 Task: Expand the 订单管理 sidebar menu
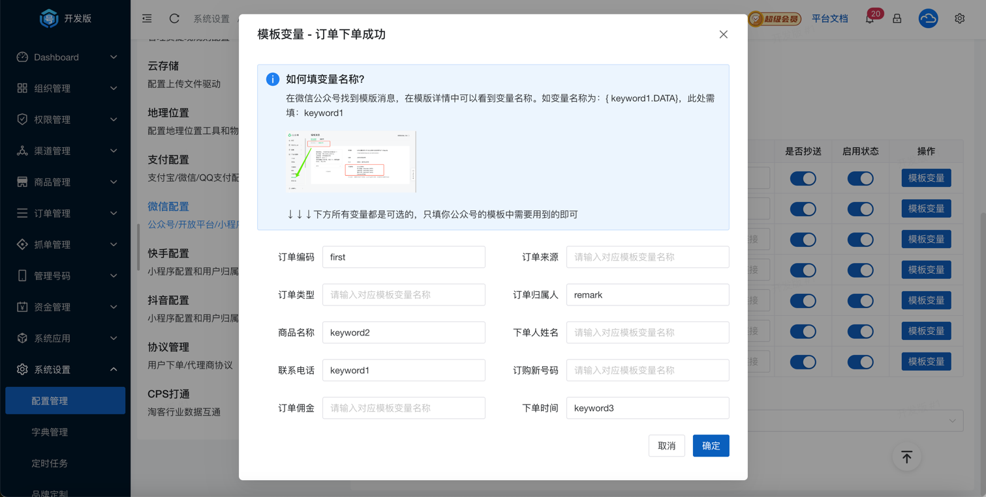pyautogui.click(x=65, y=214)
